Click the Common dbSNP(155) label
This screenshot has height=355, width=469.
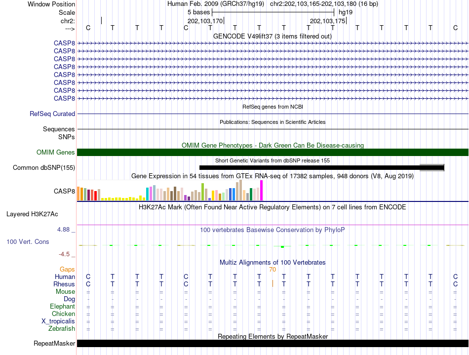(x=44, y=167)
